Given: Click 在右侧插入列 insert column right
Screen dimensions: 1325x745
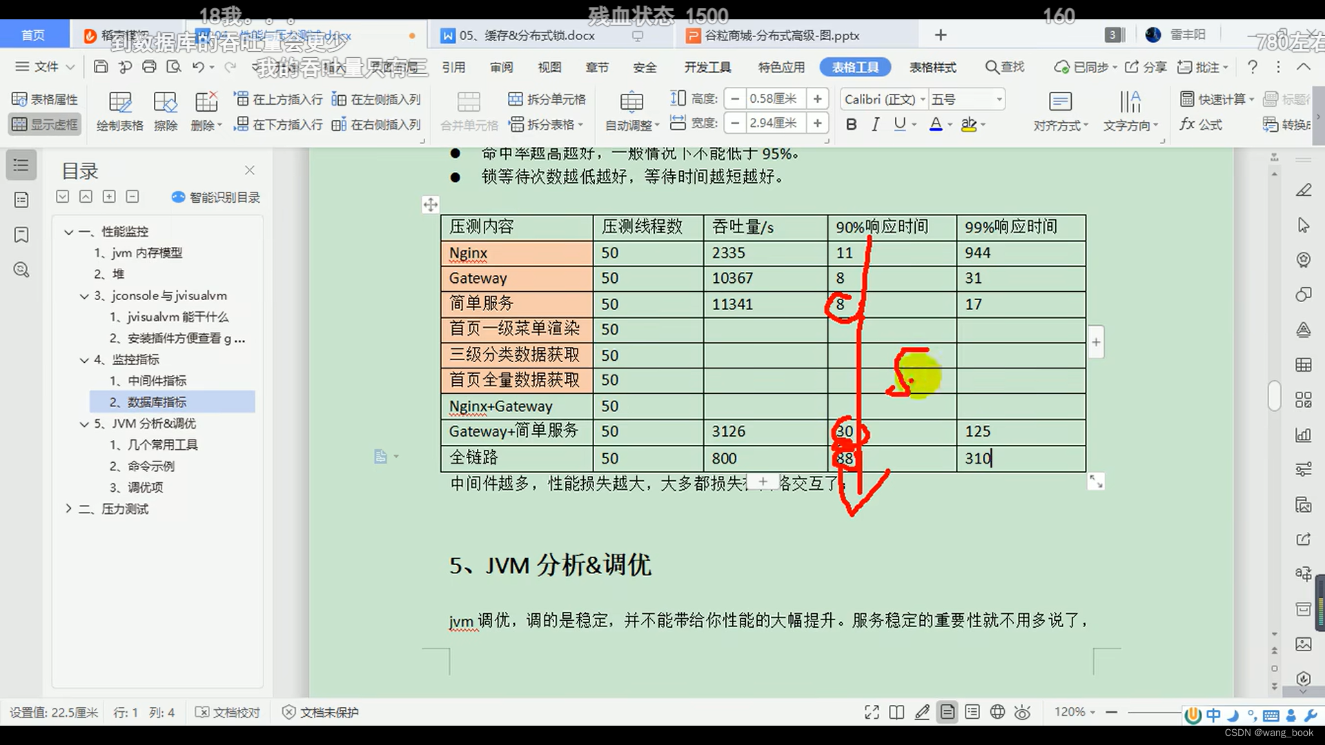Looking at the screenshot, I should click(x=376, y=124).
